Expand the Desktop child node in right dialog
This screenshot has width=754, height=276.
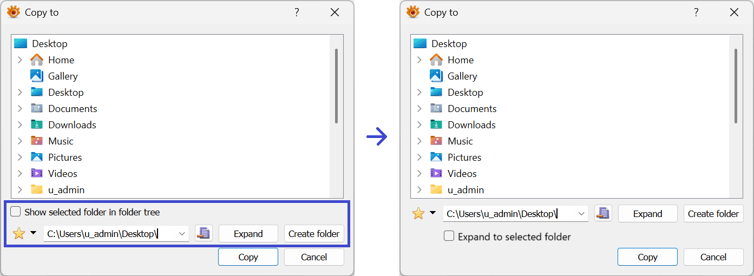[419, 92]
